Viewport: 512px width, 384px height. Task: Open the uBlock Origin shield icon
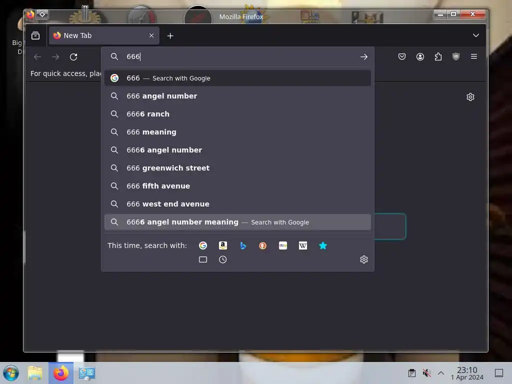tap(456, 57)
